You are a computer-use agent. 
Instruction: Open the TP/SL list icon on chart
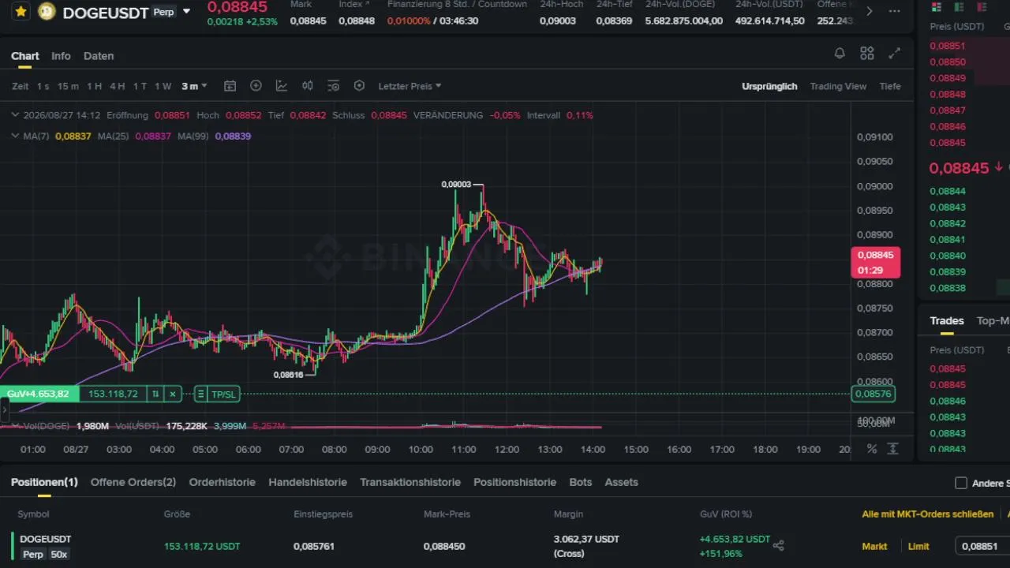click(200, 394)
